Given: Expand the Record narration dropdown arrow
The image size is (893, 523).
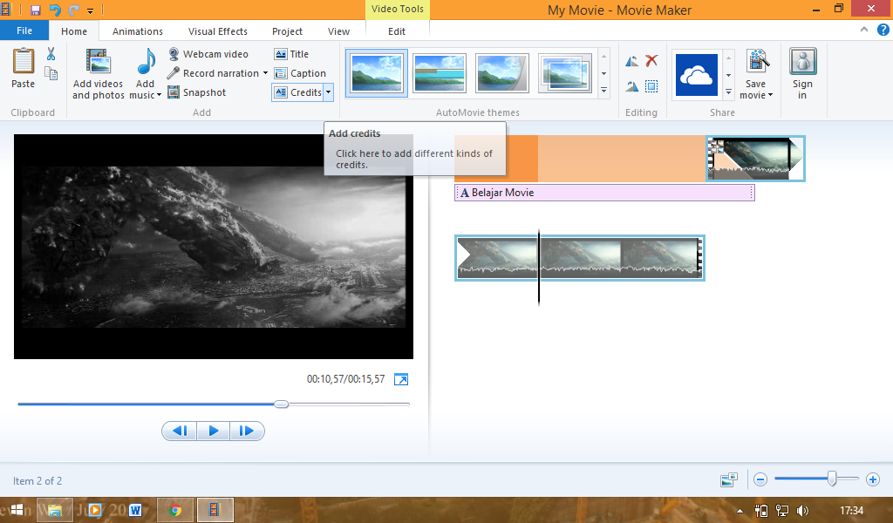Looking at the screenshot, I should (265, 73).
